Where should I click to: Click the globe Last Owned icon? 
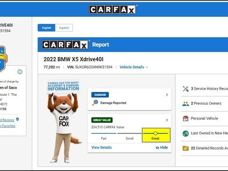click(185, 134)
